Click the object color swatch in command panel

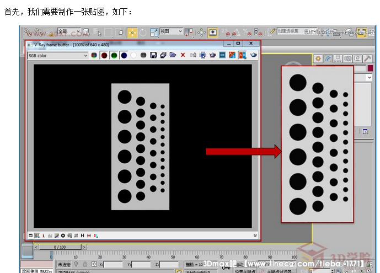[x=370, y=68]
